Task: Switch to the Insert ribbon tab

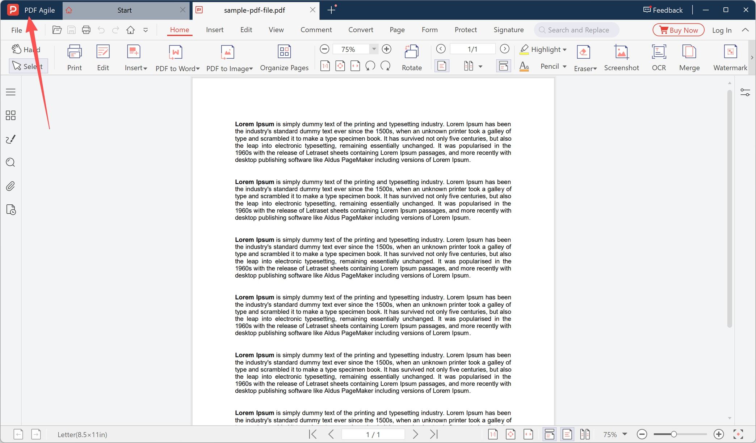Action: 215,30
